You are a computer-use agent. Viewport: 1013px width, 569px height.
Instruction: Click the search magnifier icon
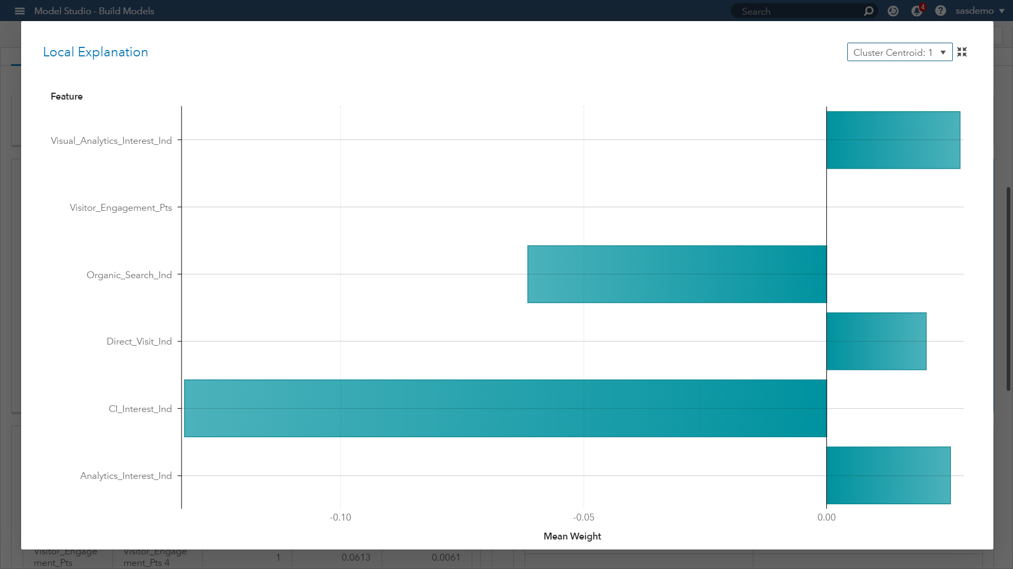(x=868, y=11)
